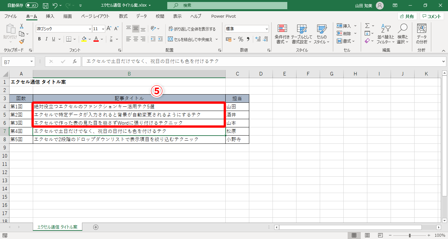Viewport: 448px width, 239px height.
Task: Click the Increase Decimal icon
Action: coord(258,39)
